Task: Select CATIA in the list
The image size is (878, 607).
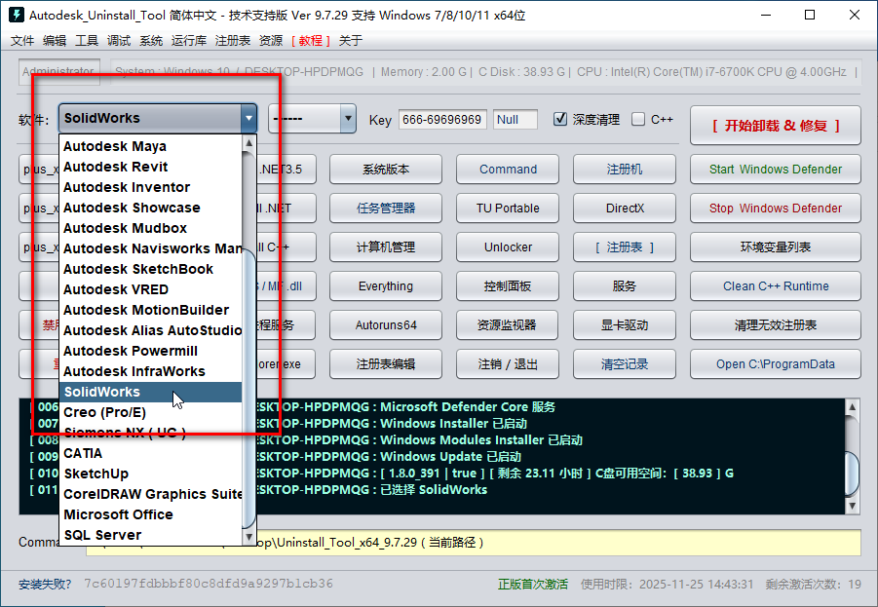Action: (x=151, y=453)
